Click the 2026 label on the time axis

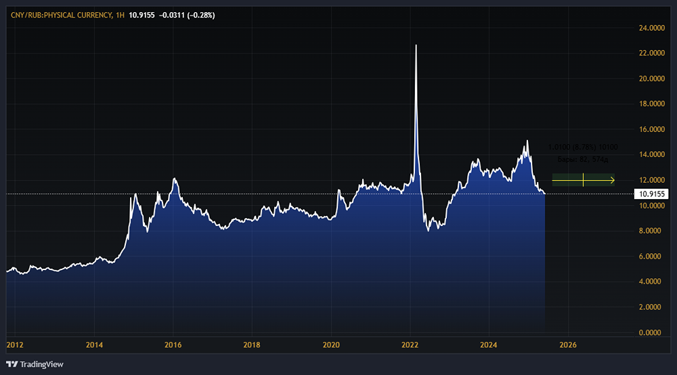(567, 345)
